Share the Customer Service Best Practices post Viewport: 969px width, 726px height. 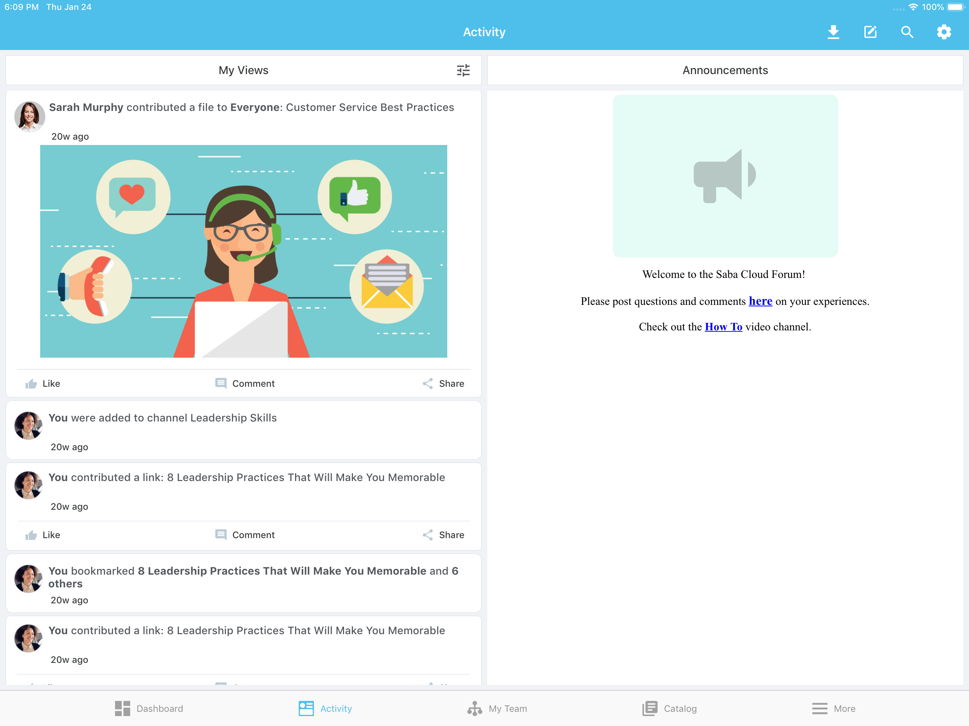tap(443, 384)
